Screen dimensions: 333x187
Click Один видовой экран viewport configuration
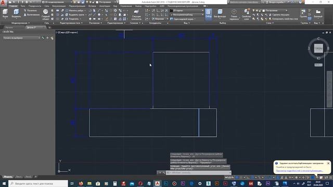pos(182,19)
